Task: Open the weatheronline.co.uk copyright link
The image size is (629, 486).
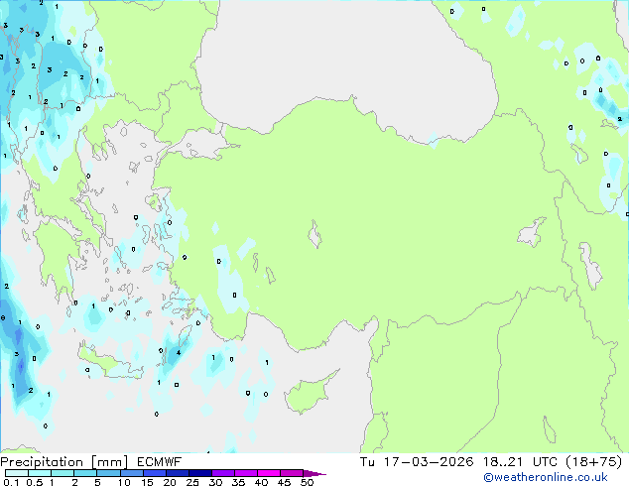Action: point(546,477)
